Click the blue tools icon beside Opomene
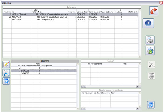The image size is (164, 112). (6, 73)
